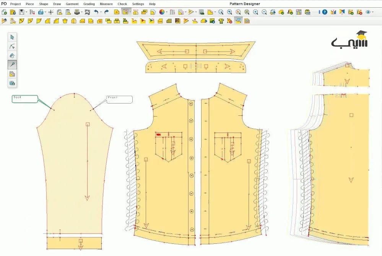Expand the dropdown arrow next to the Save icon
The height and width of the screenshot is (256, 382).
26,12
